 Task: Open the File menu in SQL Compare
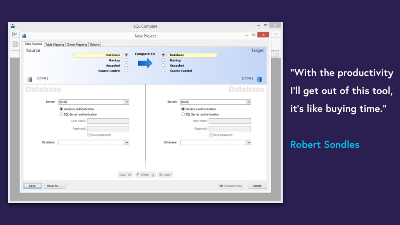pos(14,34)
